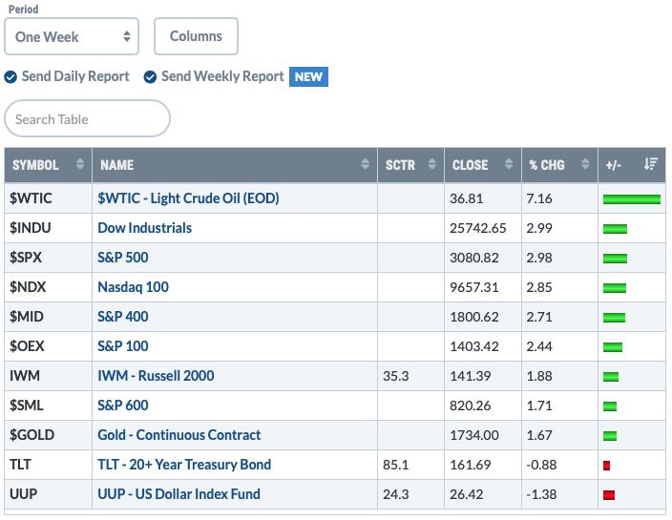Toggle Send Weekly Report checkbox
Screen dimensions: 672x520
click(150, 77)
